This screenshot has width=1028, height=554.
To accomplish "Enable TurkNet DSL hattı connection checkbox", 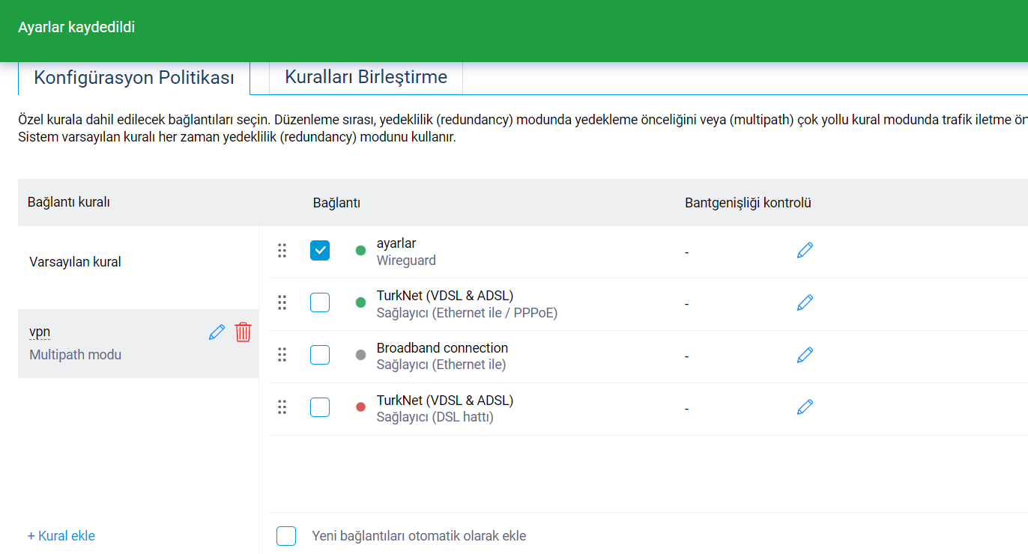I will (x=320, y=407).
